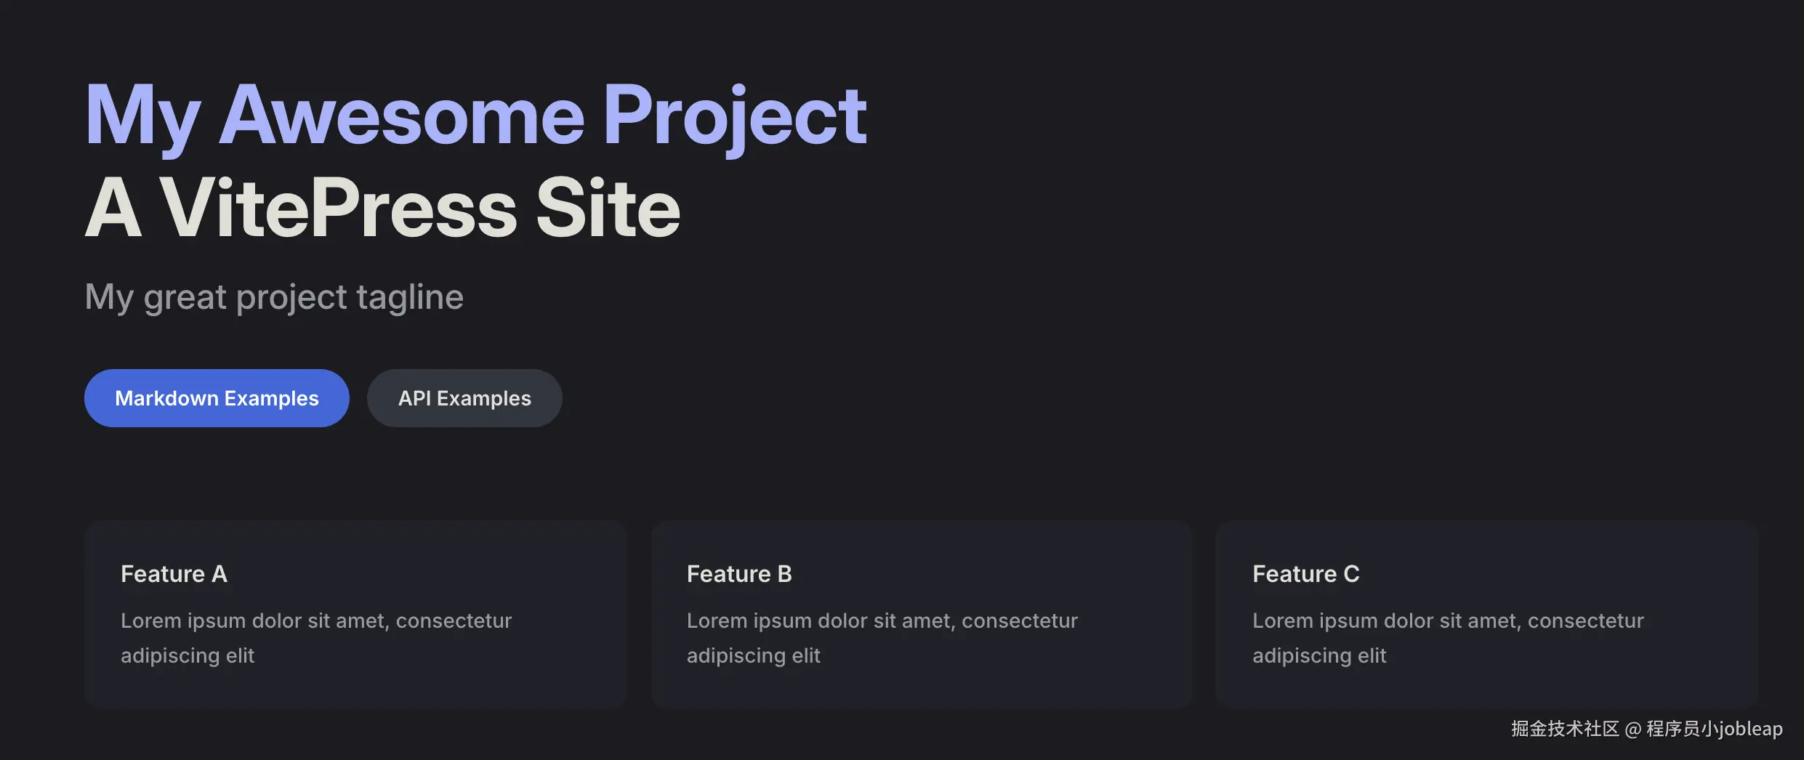
Task: Click the 程序员小jobleap author name
Action: 1714,729
